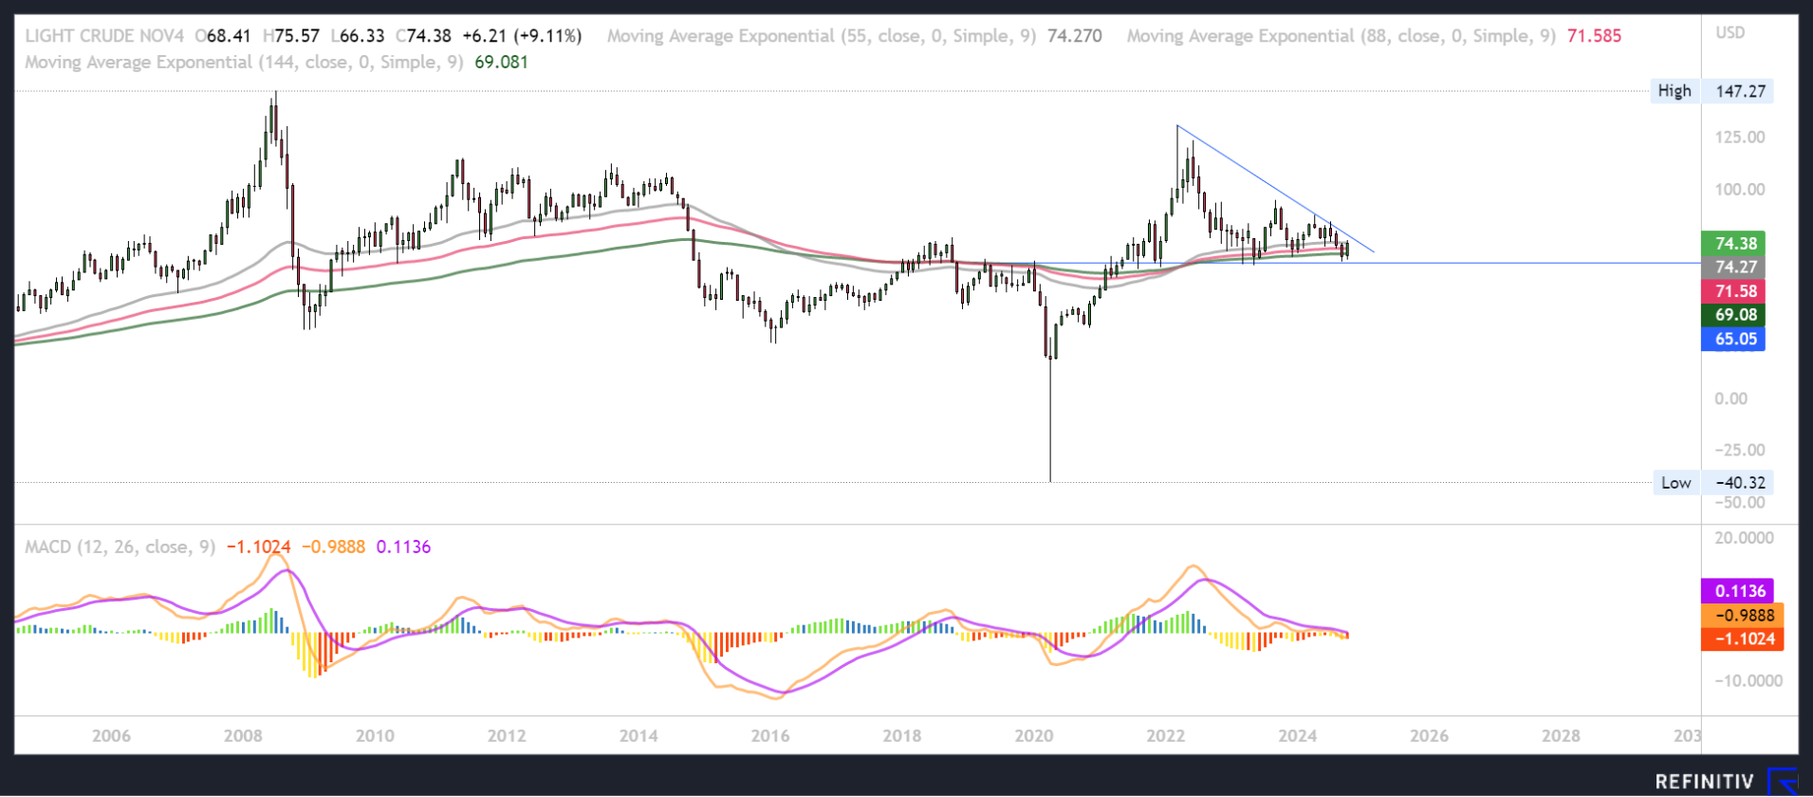
Task: Click the 2006 time axis label
Action: [x=111, y=735]
